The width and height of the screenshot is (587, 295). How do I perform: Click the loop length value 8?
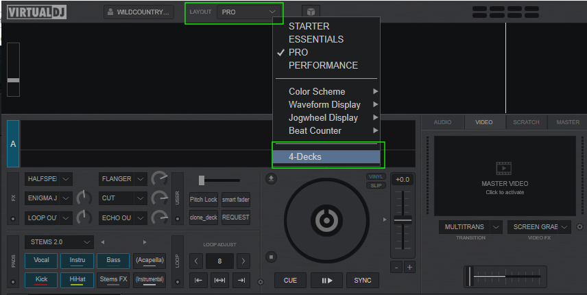click(219, 261)
